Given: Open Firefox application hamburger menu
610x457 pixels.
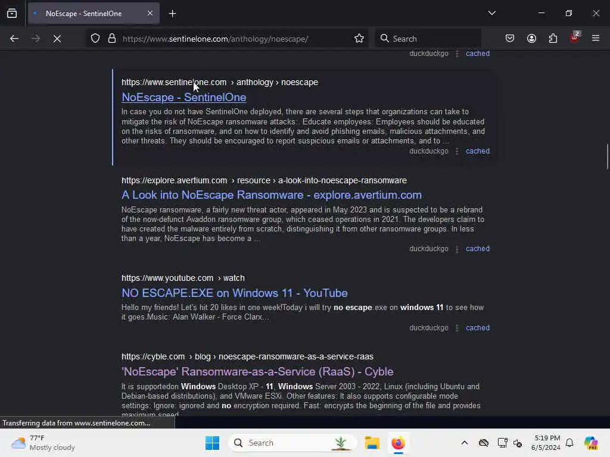Looking at the screenshot, I should (596, 39).
